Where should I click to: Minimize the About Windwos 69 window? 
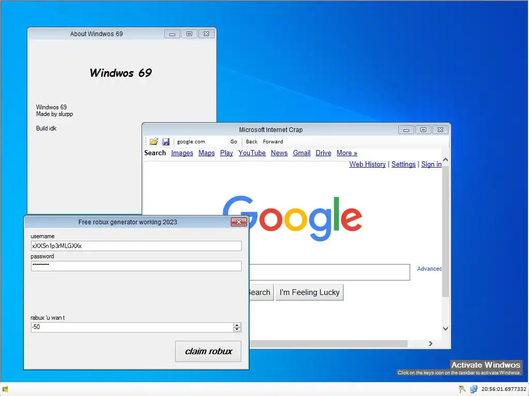172,34
